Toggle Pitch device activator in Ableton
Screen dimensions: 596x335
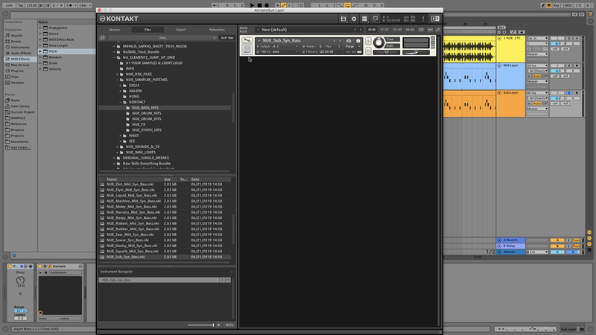click(x=10, y=267)
